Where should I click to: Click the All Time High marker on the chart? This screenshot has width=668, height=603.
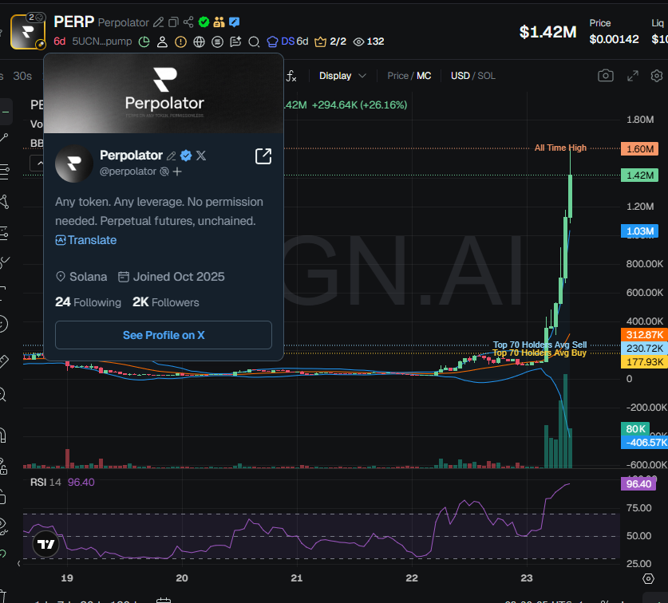click(x=561, y=148)
